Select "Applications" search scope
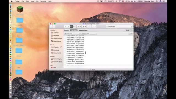The height and width of the screenshot is (99, 176). coord(83,30)
